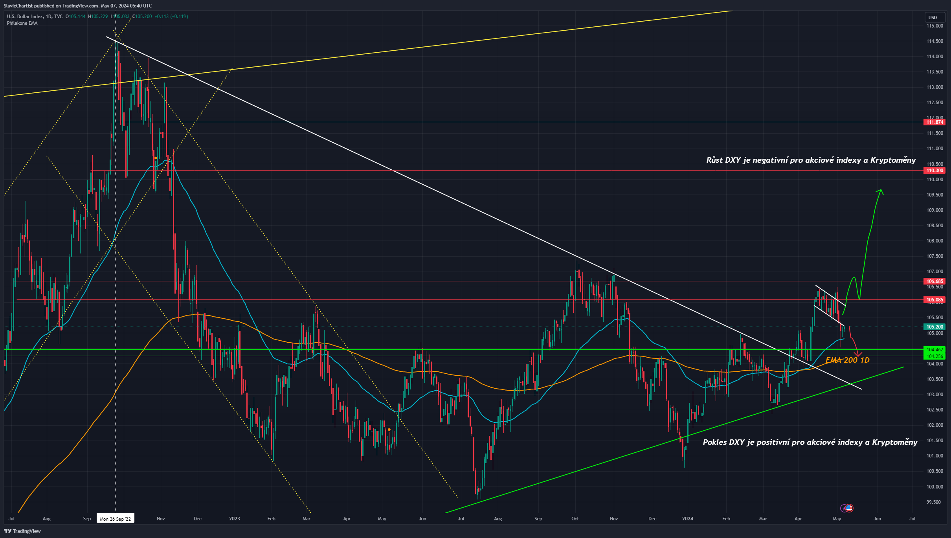This screenshot has width=951, height=538.
Task: Click the purple lightning bolt event icon
Action: [844, 508]
